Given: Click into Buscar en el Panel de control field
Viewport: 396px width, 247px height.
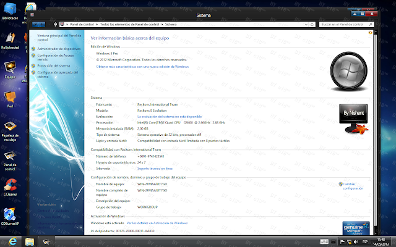Looking at the screenshot, I should pos(343,25).
